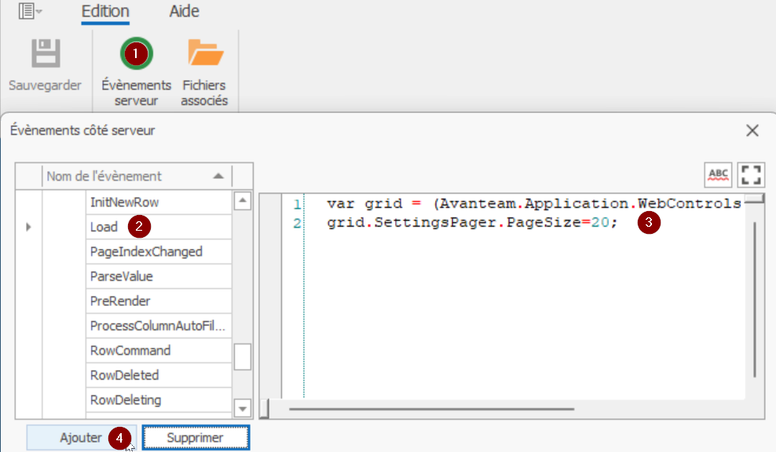Expand the Load row indicator arrow
The image size is (776, 452).
pyautogui.click(x=29, y=228)
